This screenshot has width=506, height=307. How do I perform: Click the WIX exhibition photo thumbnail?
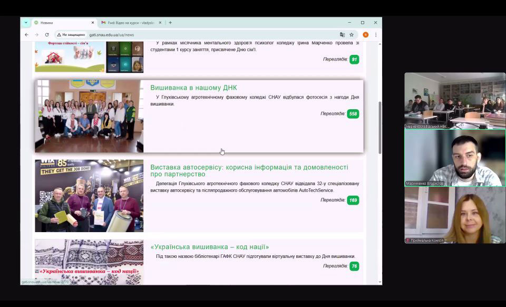point(89,196)
